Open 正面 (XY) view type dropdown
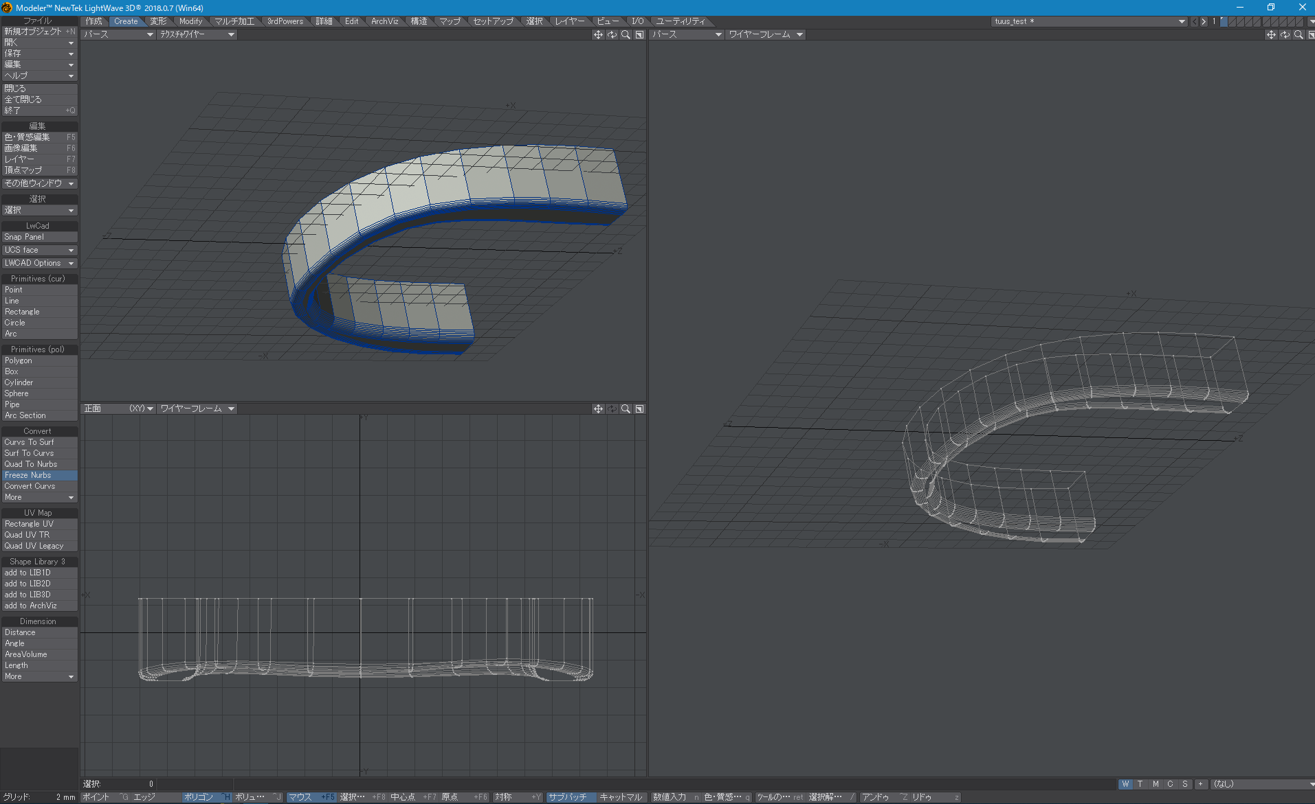The image size is (1315, 804). pyautogui.click(x=118, y=409)
